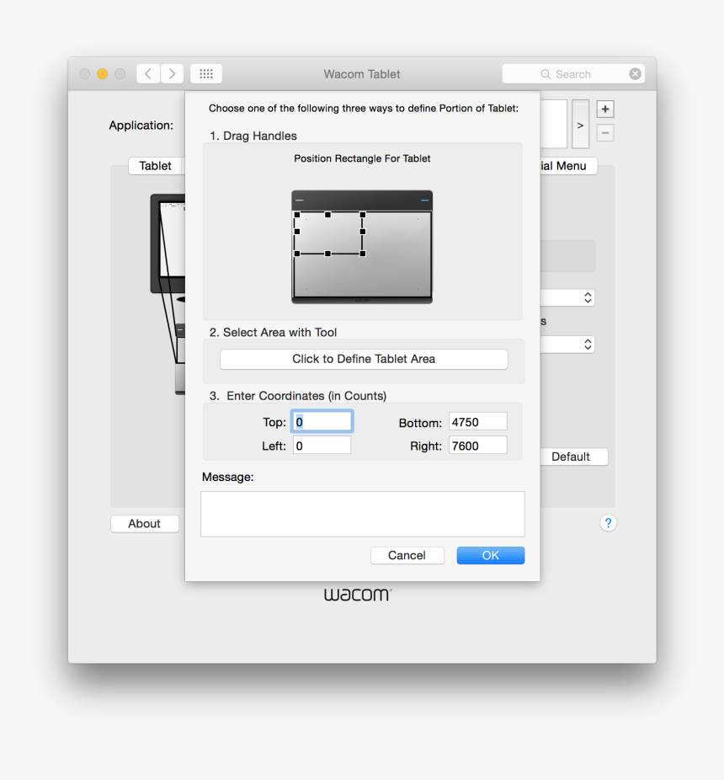Open the About button in Wacom window

(x=145, y=524)
